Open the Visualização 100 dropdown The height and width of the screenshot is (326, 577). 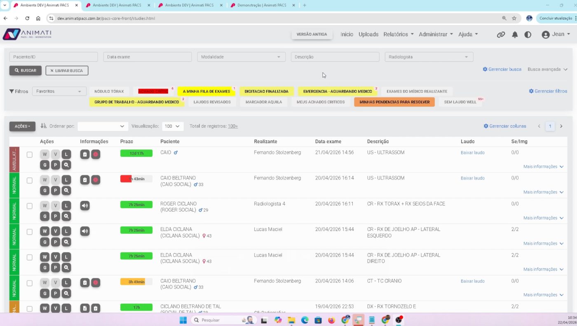pyautogui.click(x=173, y=126)
